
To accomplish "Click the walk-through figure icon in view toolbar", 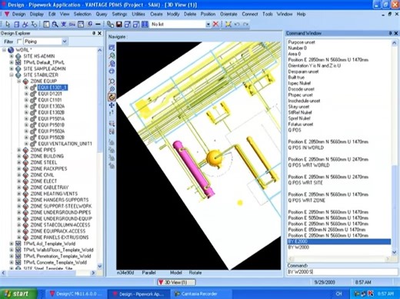I will pyautogui.click(x=112, y=113).
